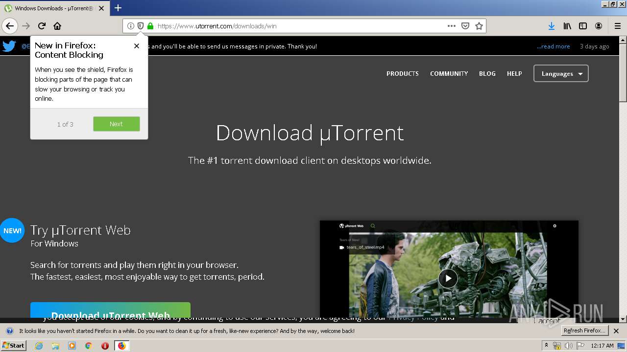Click the forward navigation arrow
This screenshot has height=352, width=627.
coord(26,26)
